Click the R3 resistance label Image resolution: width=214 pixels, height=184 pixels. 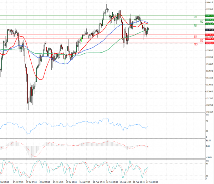coord(195,17)
